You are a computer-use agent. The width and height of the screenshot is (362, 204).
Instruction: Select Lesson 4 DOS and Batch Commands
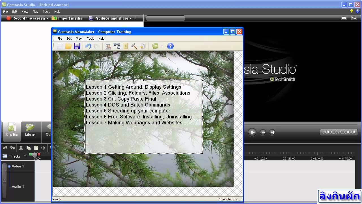(128, 105)
